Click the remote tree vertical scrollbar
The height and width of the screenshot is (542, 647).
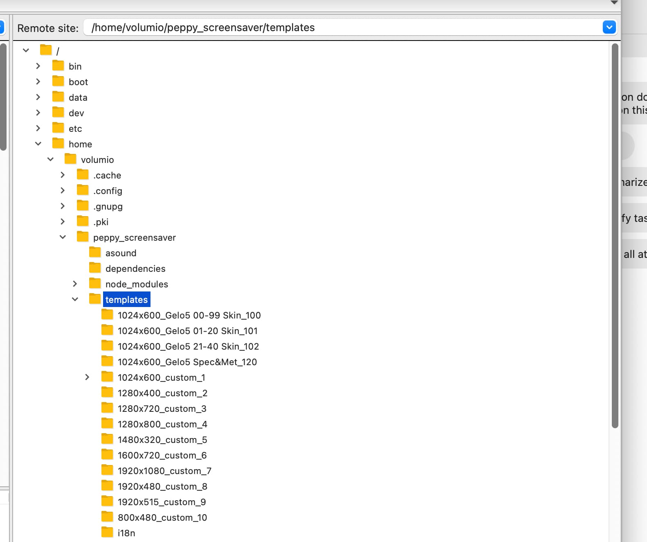point(615,235)
